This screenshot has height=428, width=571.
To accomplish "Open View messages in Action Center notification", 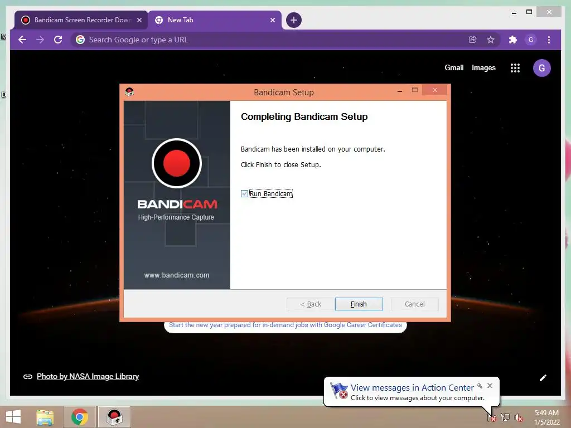I will pos(412,388).
